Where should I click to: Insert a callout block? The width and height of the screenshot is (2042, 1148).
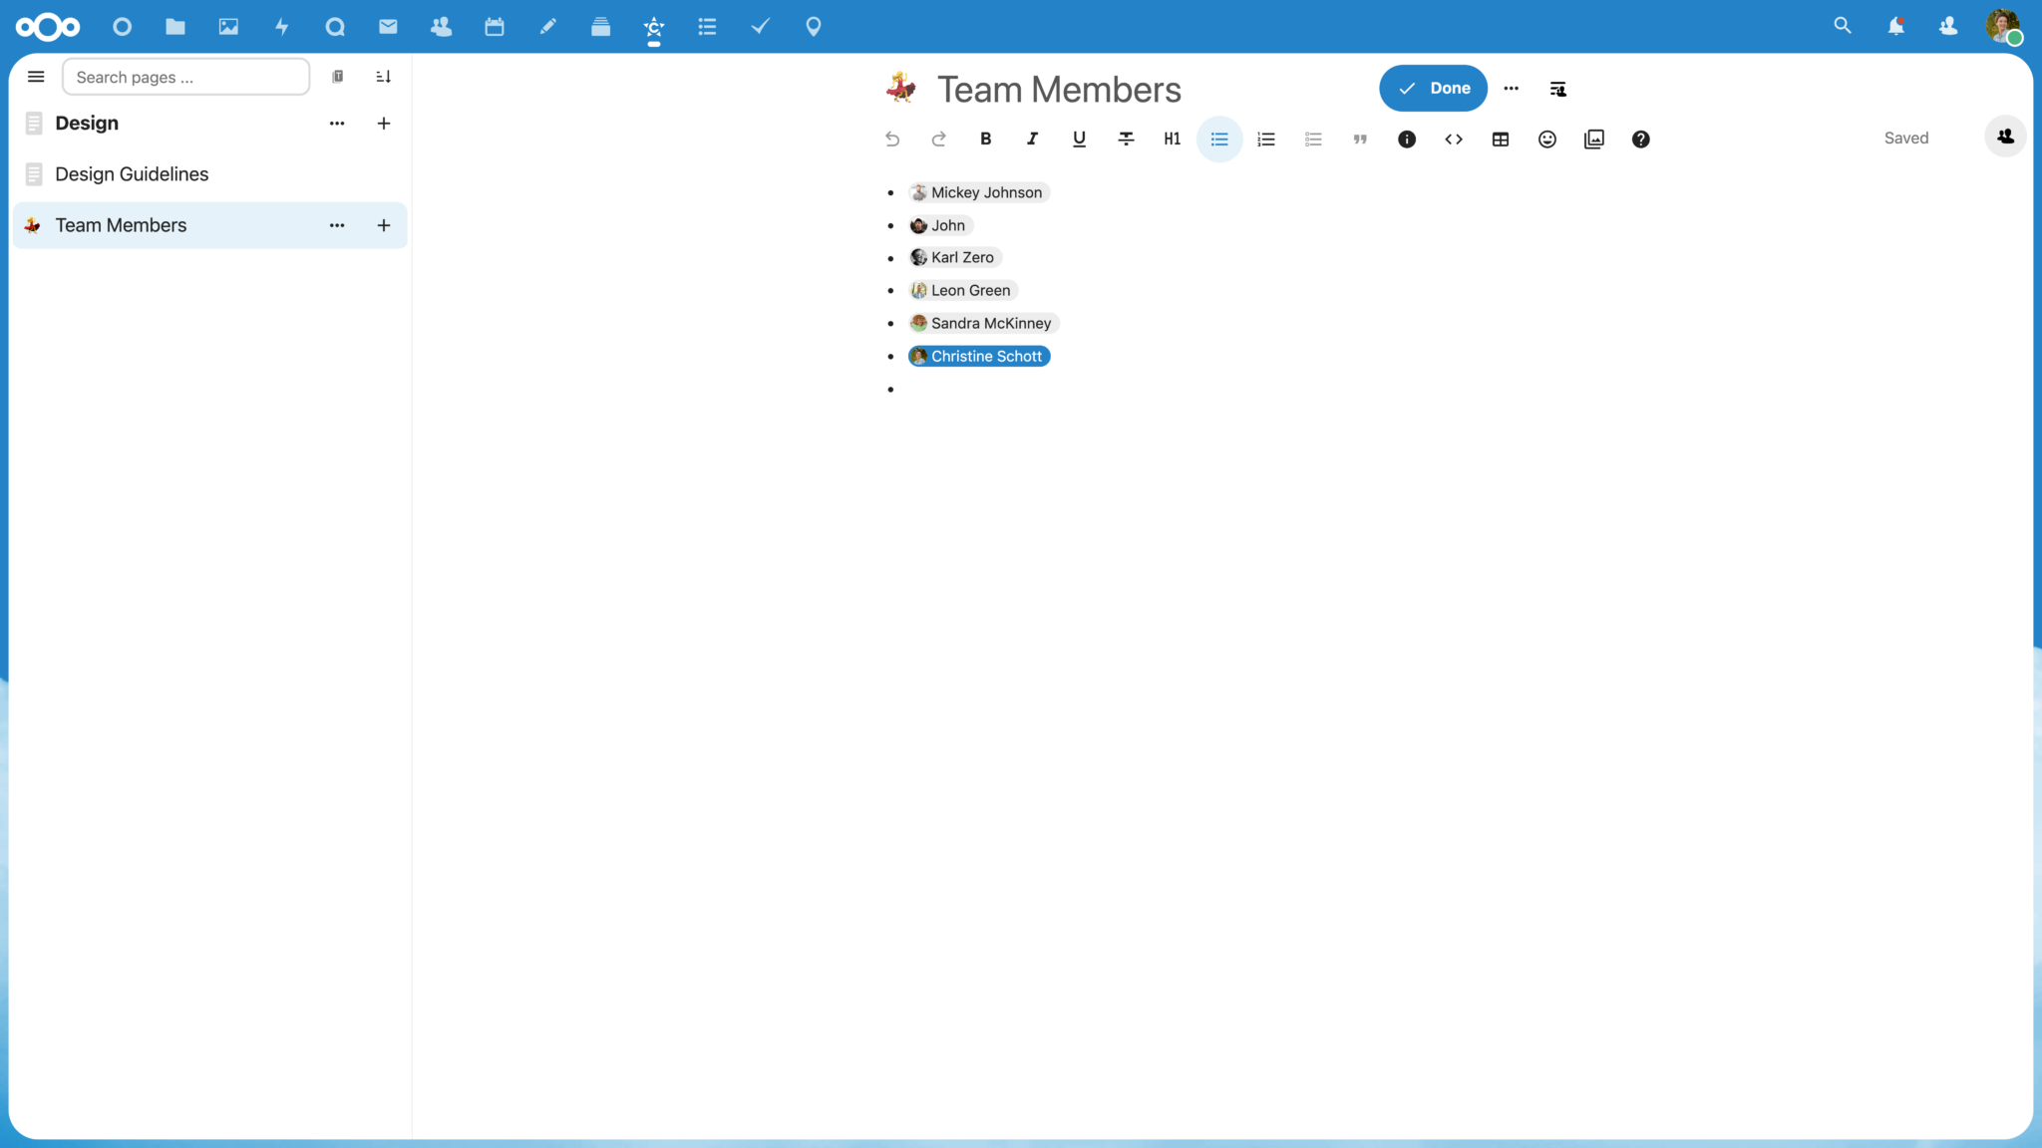1407,139
